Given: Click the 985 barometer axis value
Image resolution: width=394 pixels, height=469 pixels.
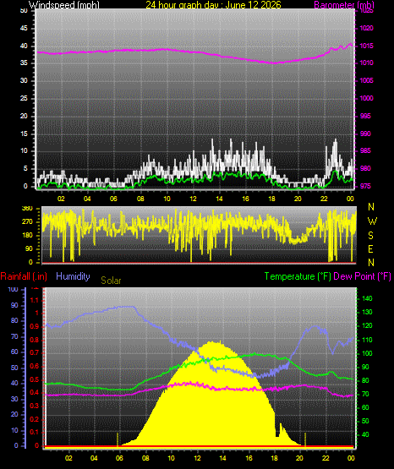Looking at the screenshot, I should pyautogui.click(x=365, y=150).
